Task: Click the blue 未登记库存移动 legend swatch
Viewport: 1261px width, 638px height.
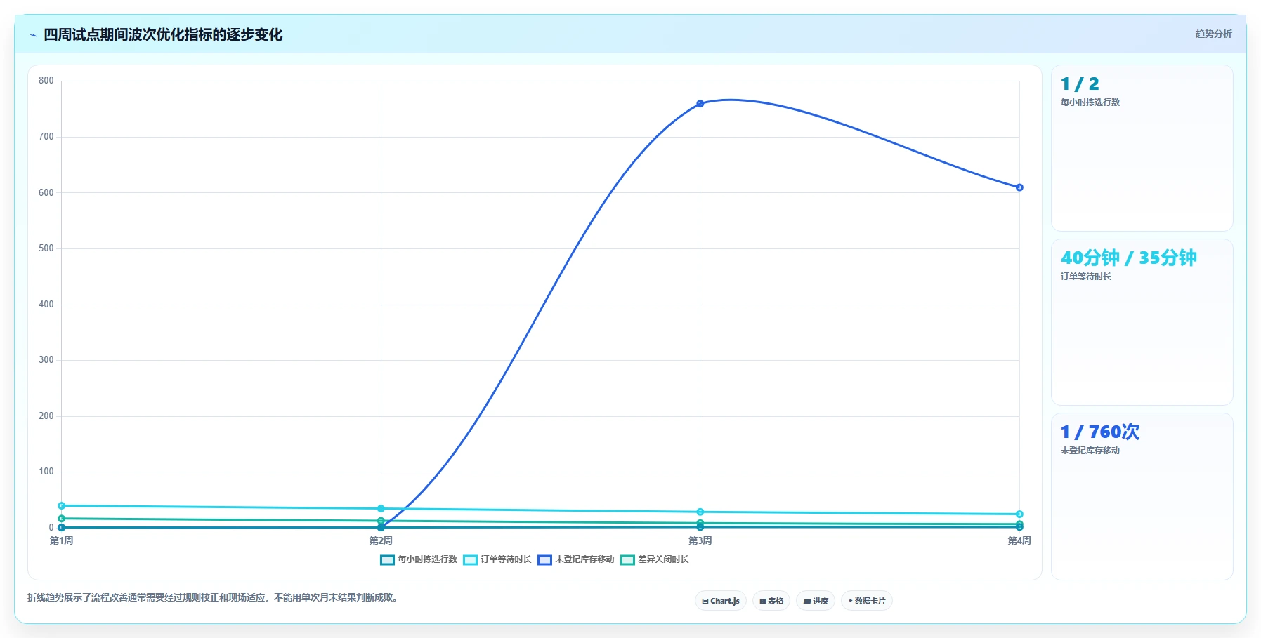Action: [544, 560]
